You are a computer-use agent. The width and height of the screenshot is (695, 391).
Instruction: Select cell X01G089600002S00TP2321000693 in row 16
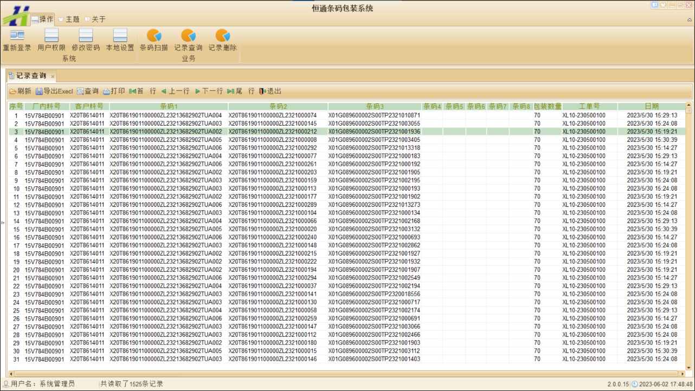374,237
